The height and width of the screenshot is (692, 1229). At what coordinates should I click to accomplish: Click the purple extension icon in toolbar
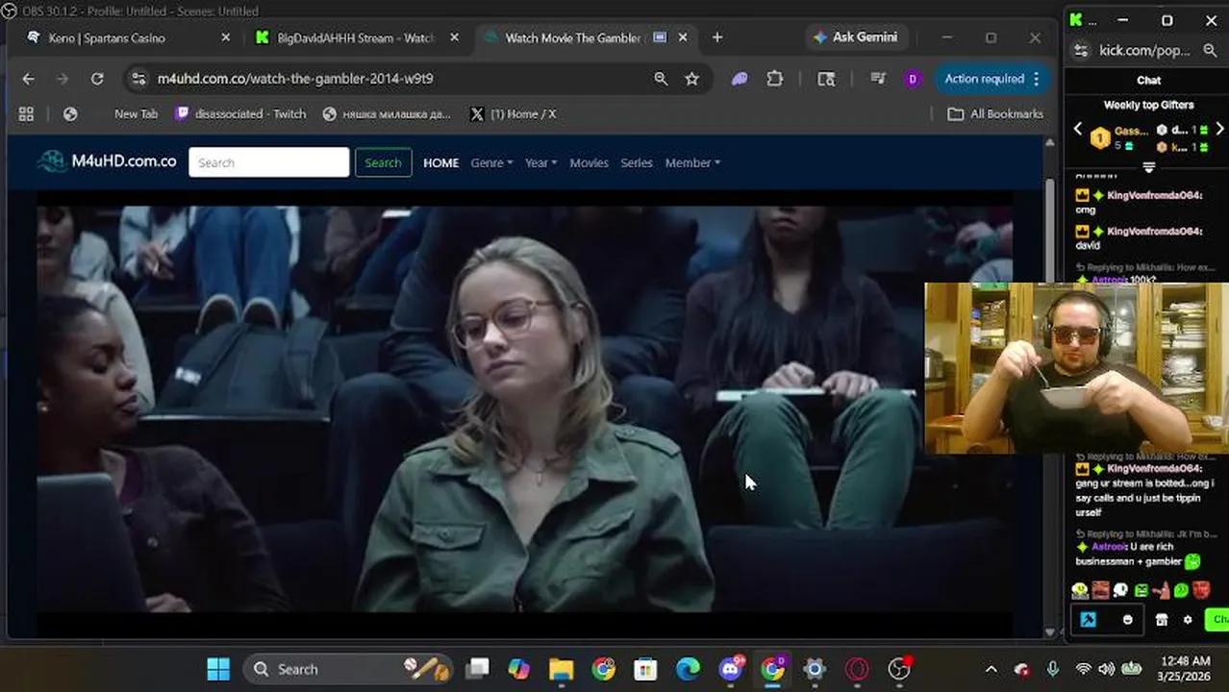[x=740, y=79]
